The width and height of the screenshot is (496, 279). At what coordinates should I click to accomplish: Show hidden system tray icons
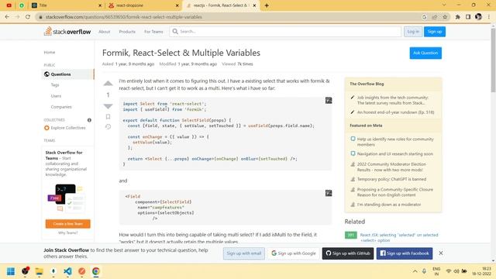pos(415,271)
